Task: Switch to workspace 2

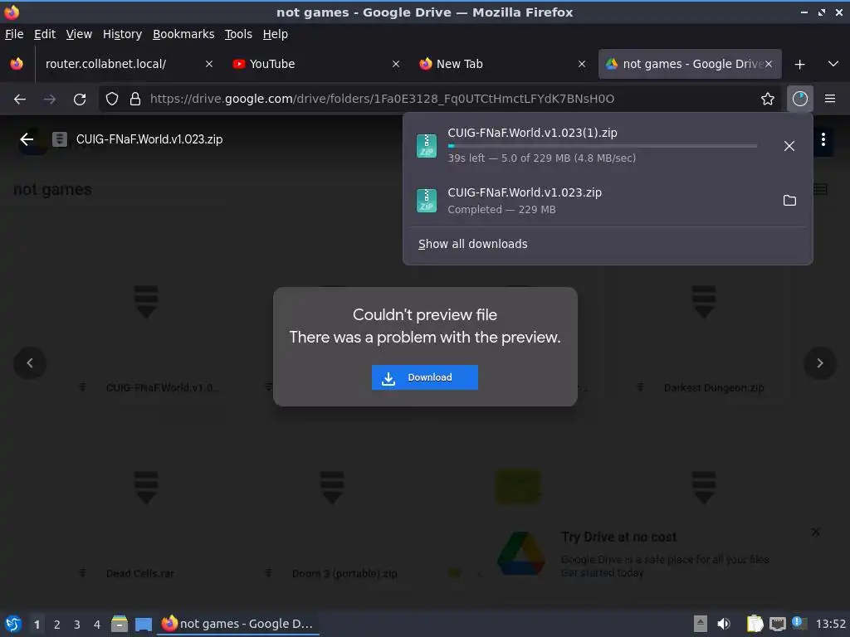Action: pos(57,625)
